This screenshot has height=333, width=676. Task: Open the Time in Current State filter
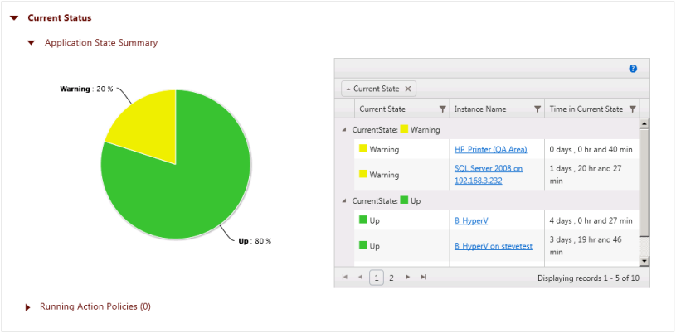pyautogui.click(x=633, y=109)
